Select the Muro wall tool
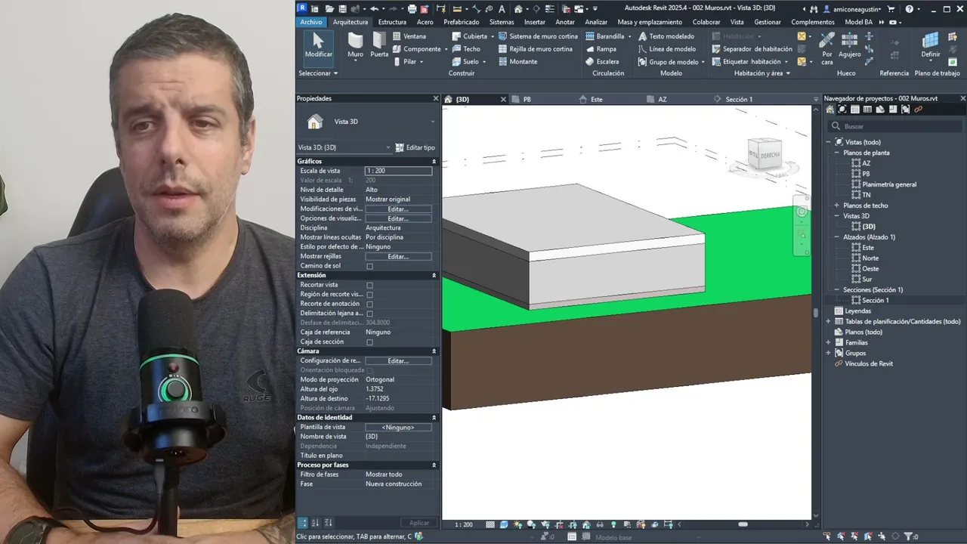 [355, 45]
